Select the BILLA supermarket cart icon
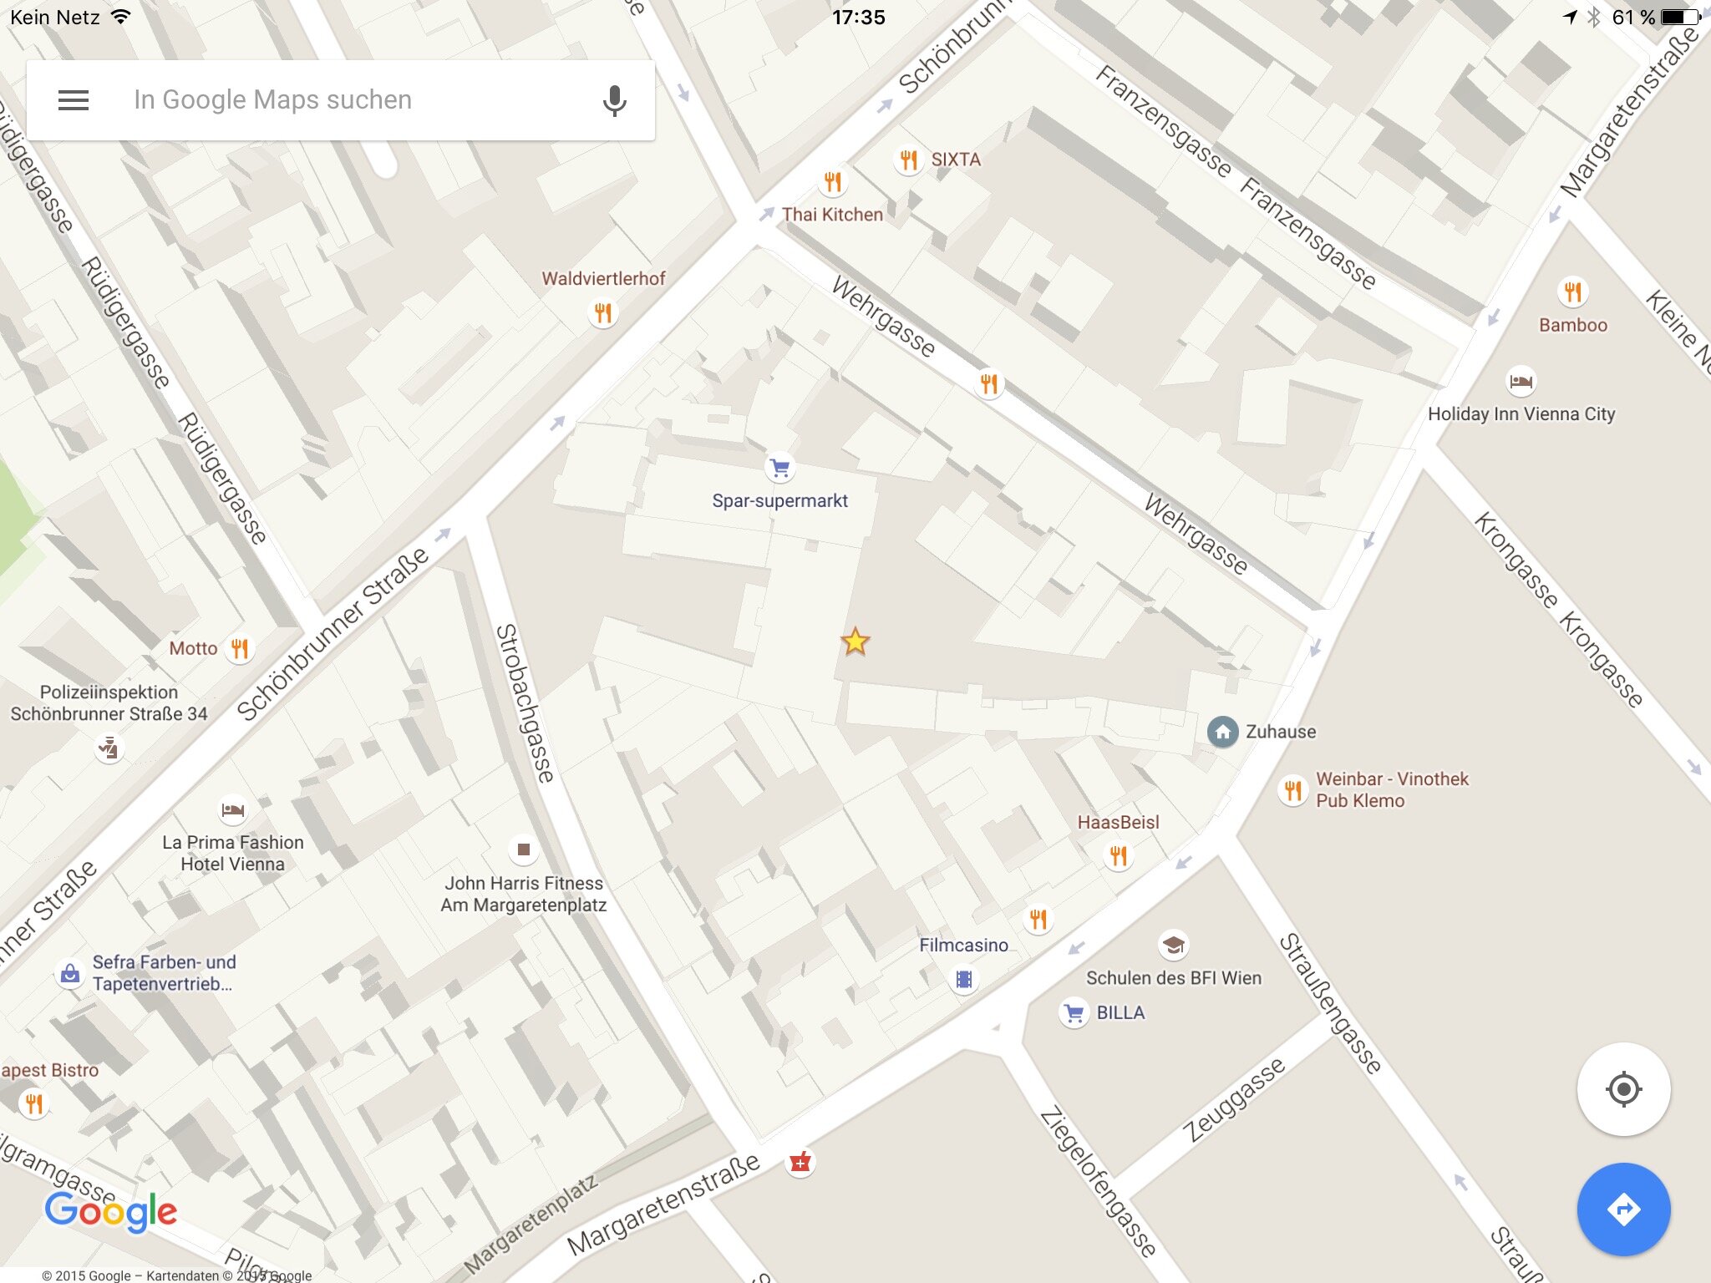Screen dimensions: 1711x1283 point(1074,1013)
